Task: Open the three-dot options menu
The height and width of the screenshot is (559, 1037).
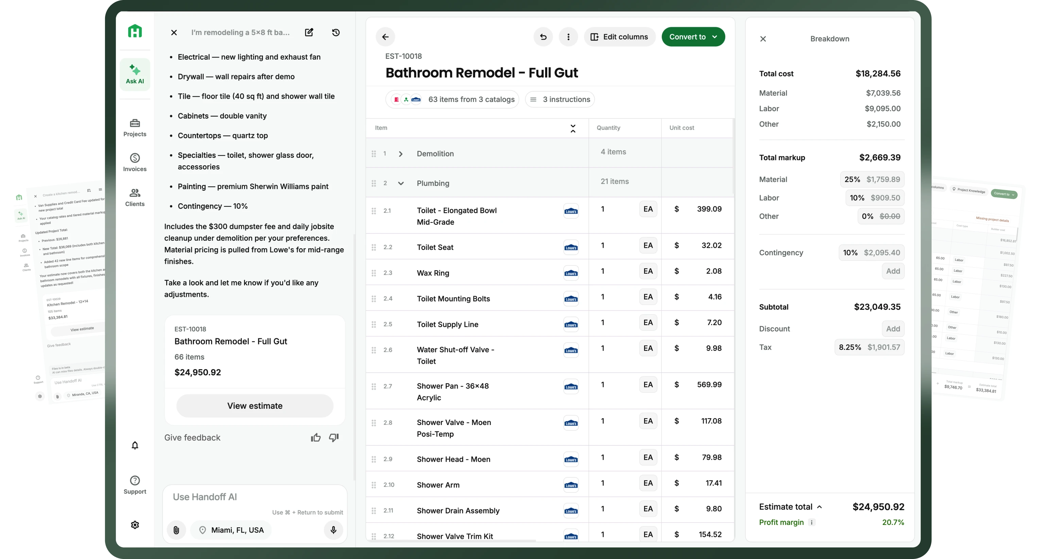Action: [x=568, y=37]
